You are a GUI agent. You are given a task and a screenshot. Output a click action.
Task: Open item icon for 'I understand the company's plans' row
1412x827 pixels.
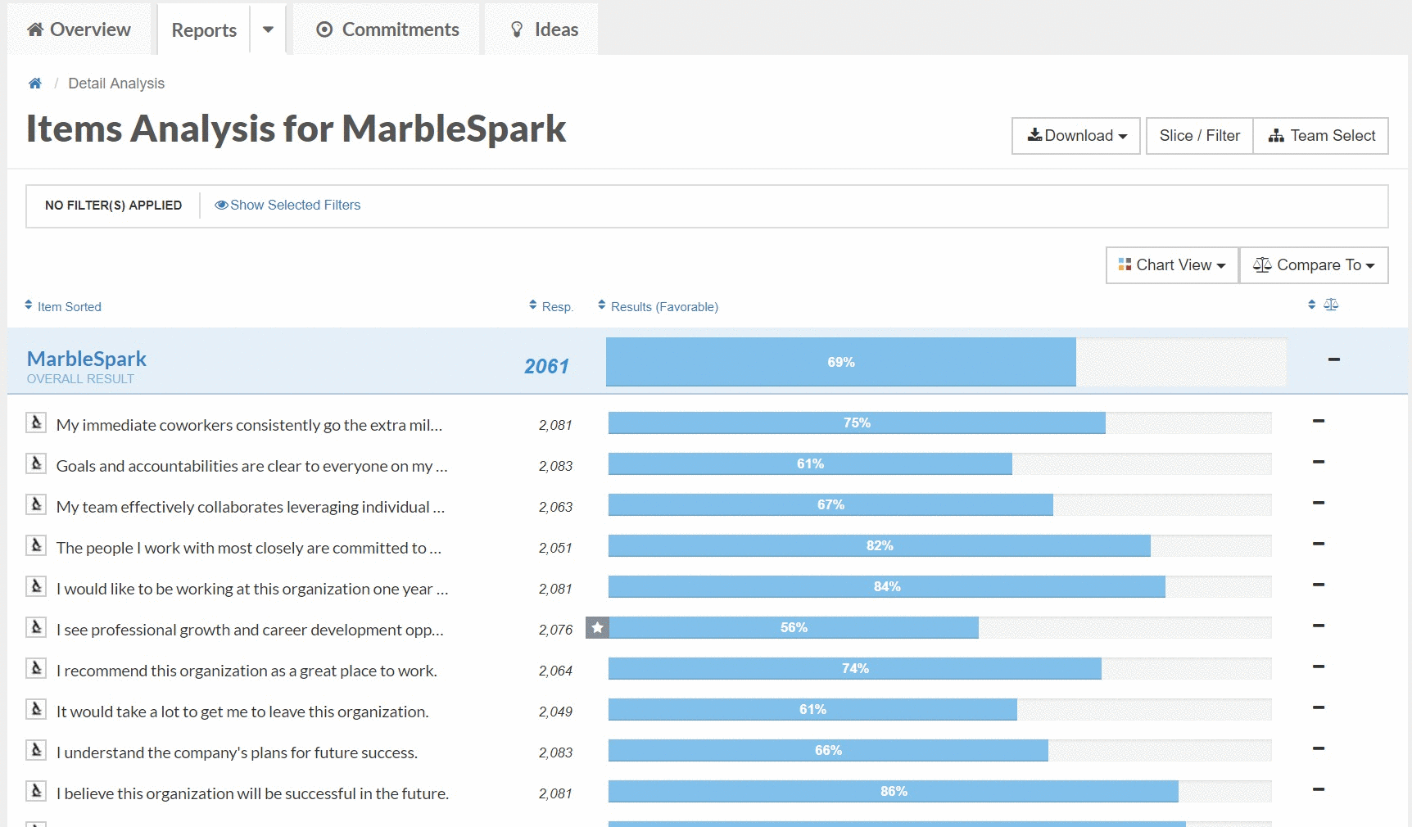coord(36,750)
